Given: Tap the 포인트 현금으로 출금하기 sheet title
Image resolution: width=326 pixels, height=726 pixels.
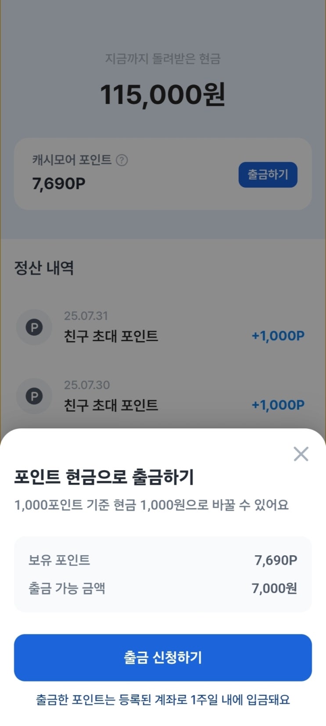Looking at the screenshot, I should [x=104, y=477].
